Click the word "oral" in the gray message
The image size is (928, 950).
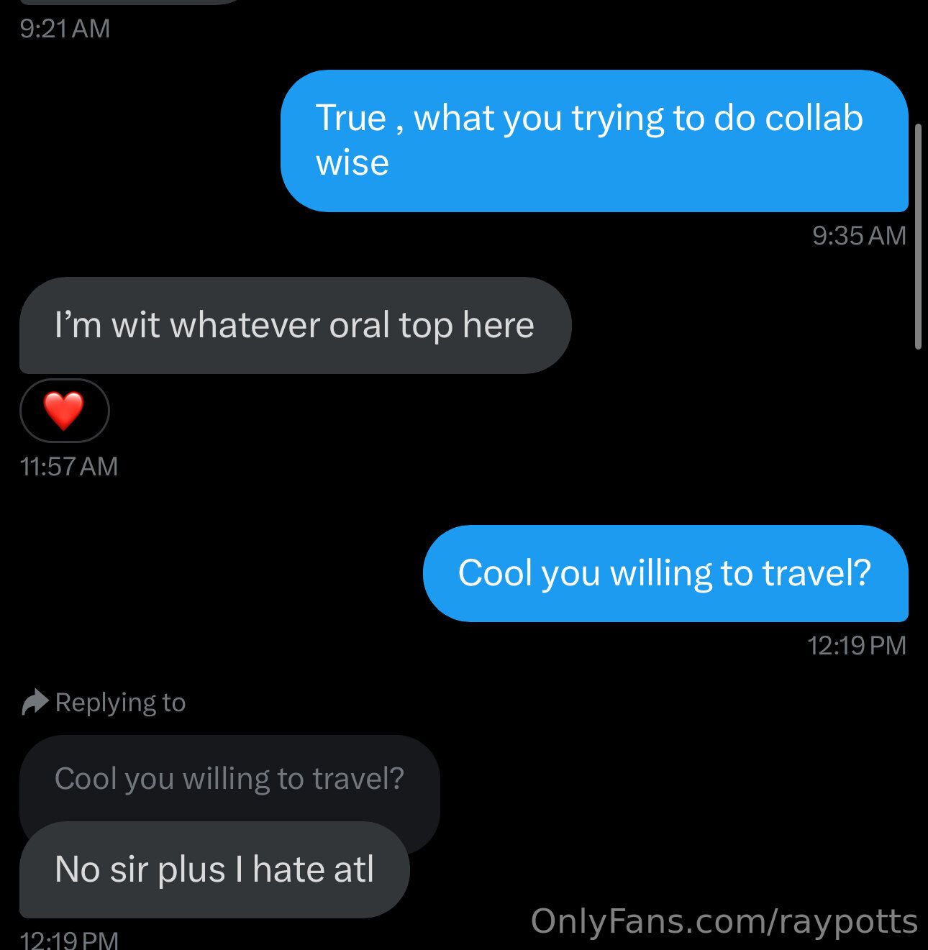359,325
